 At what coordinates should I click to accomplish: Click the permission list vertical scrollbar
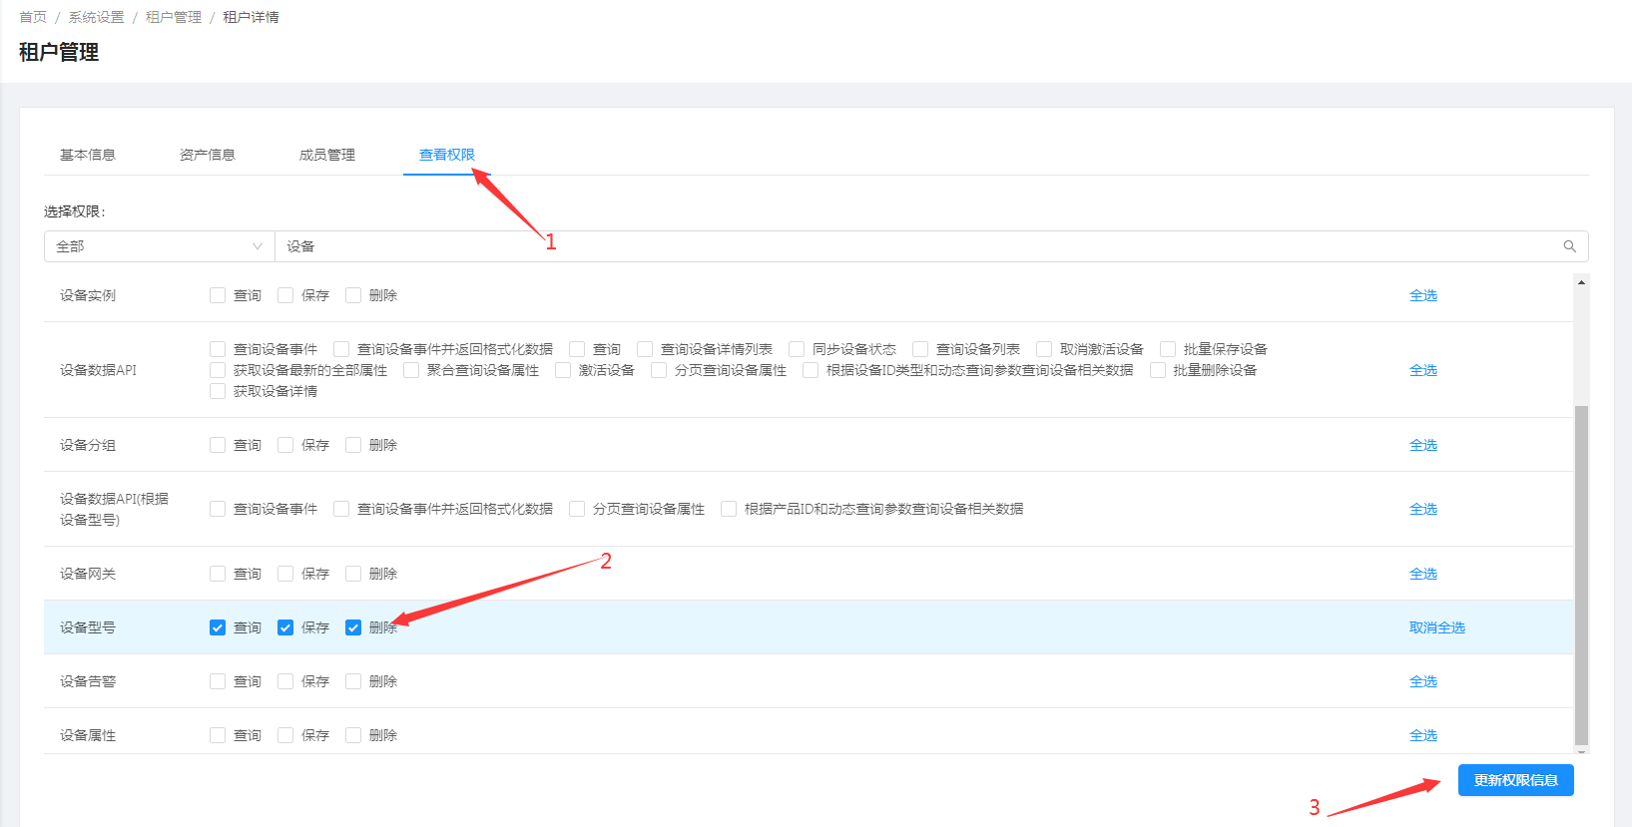[1581, 574]
